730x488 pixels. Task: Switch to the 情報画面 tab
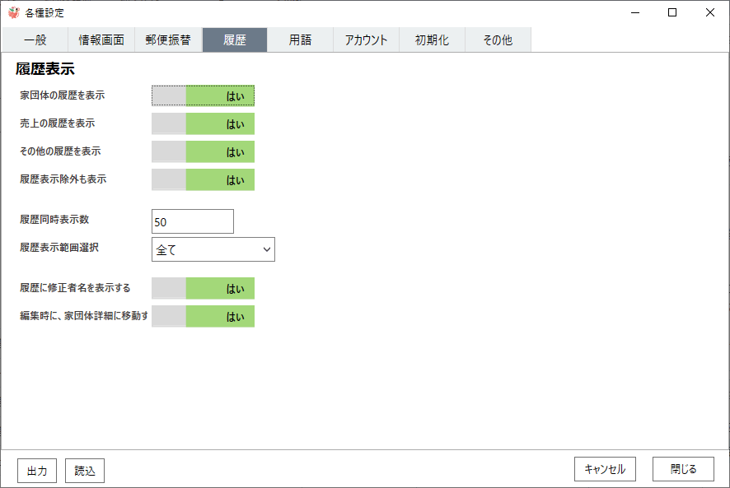tap(101, 40)
